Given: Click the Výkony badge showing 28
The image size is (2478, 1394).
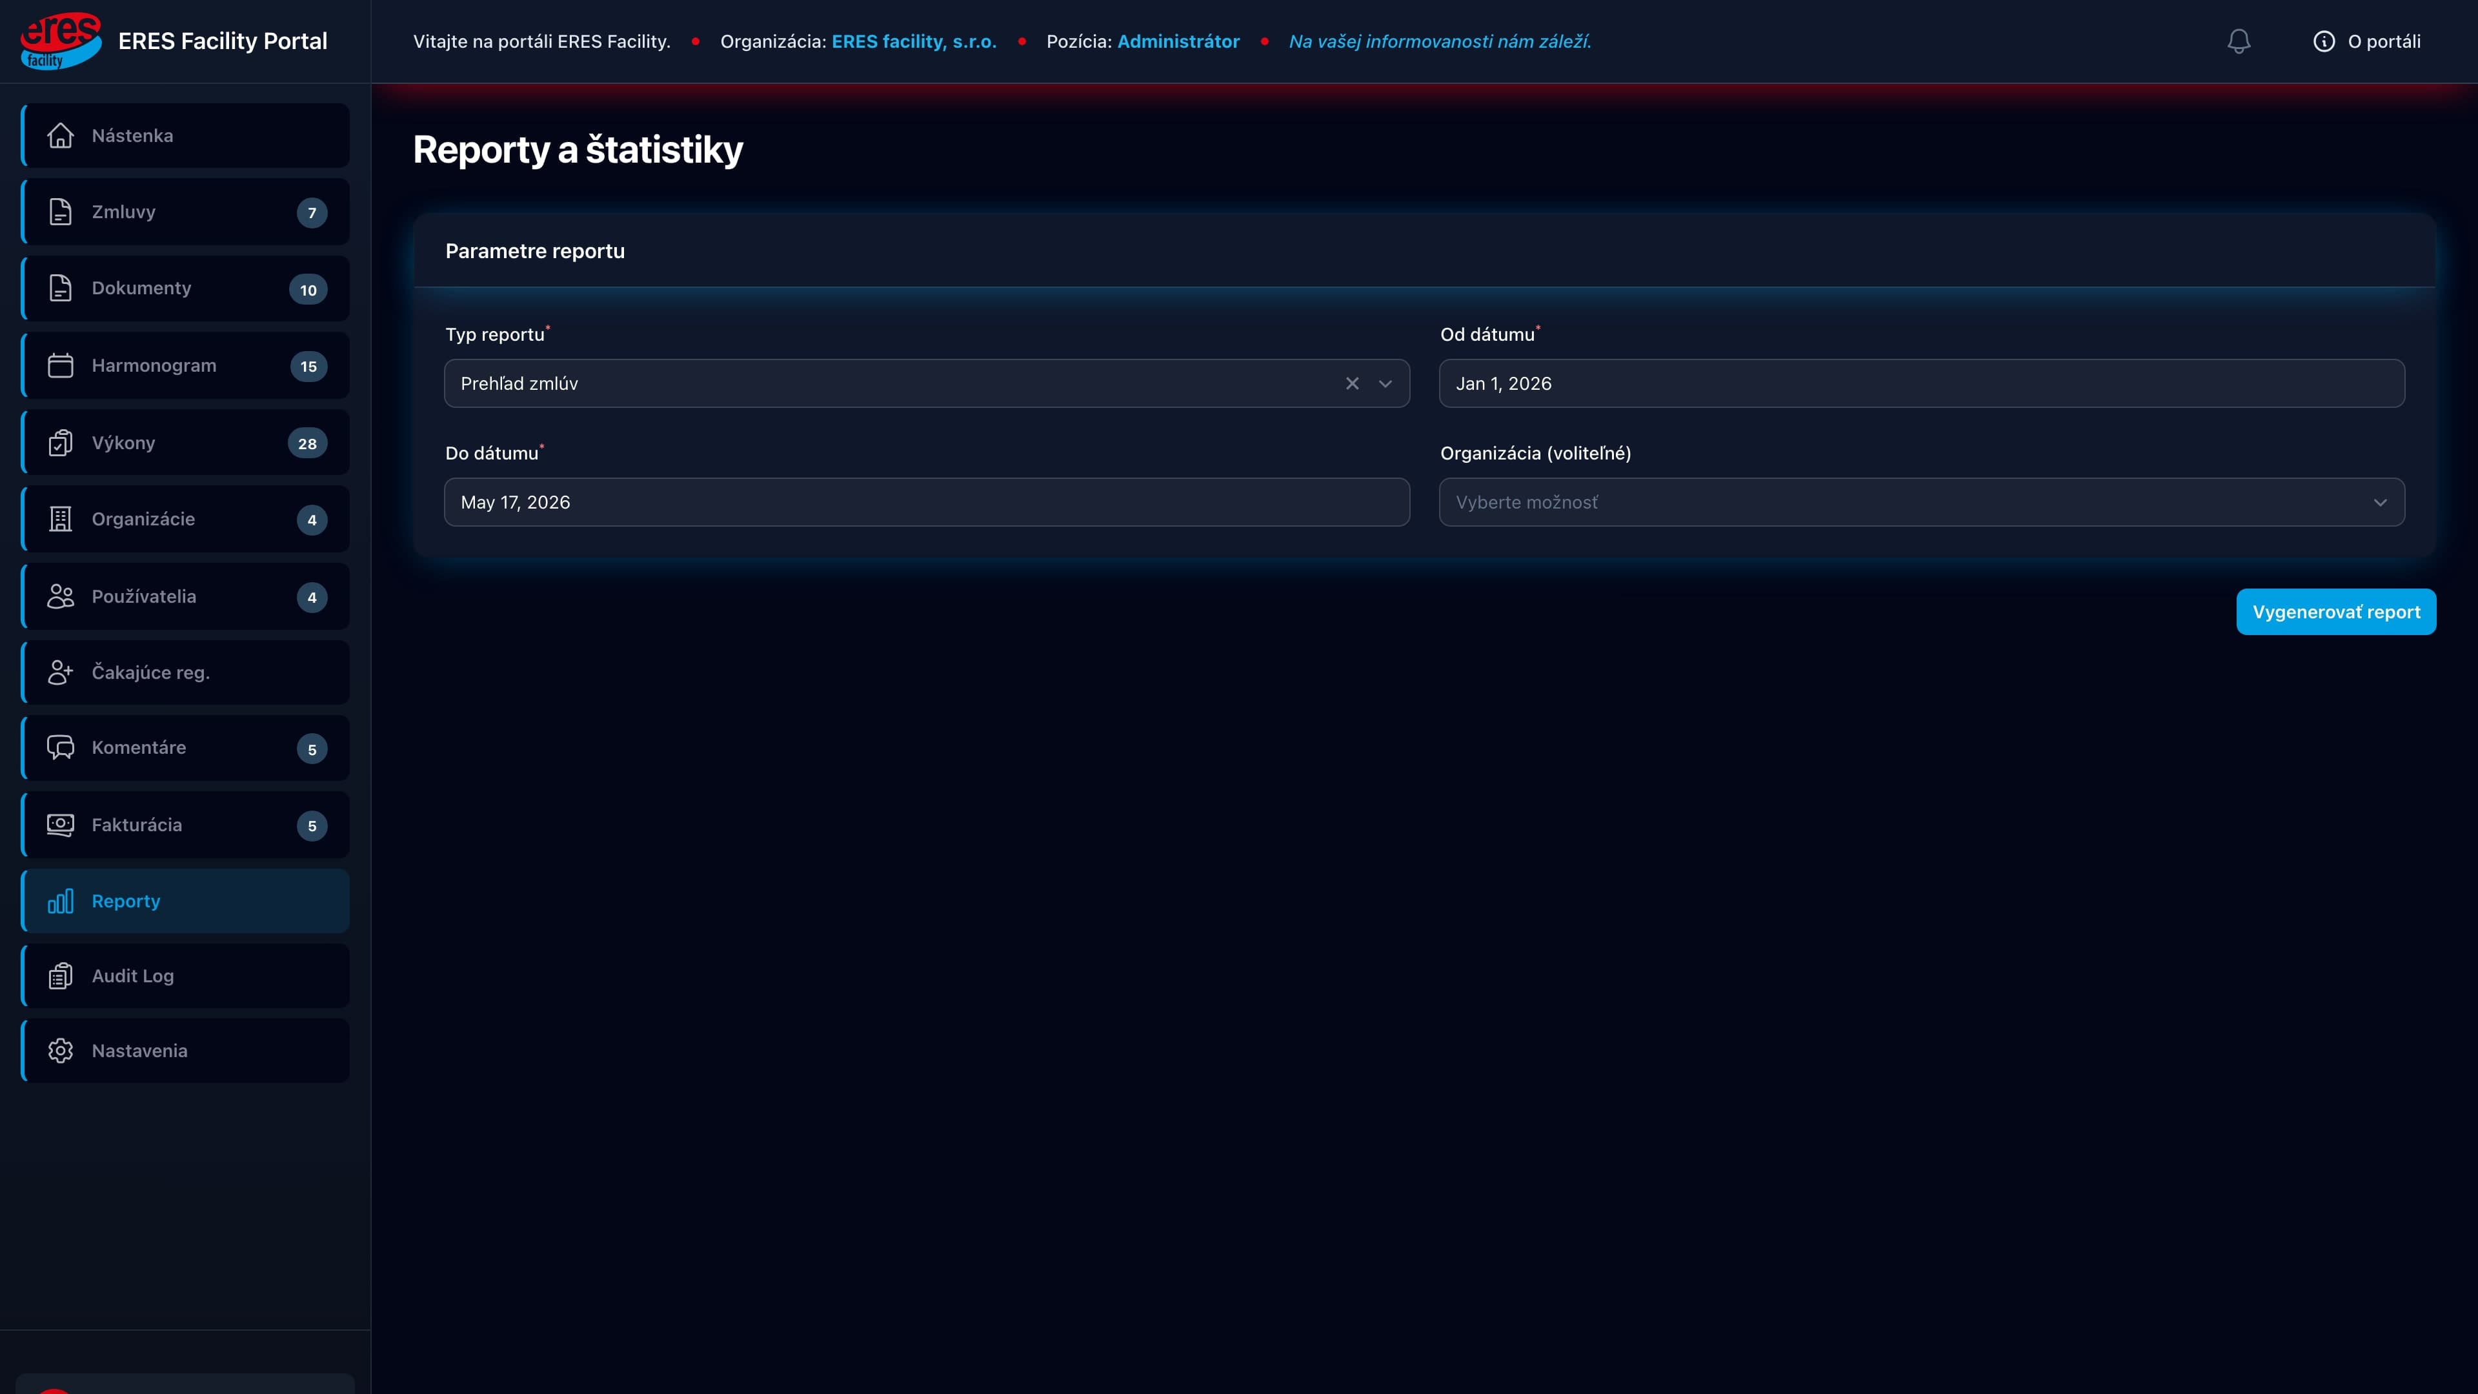Looking at the screenshot, I should pyautogui.click(x=308, y=443).
